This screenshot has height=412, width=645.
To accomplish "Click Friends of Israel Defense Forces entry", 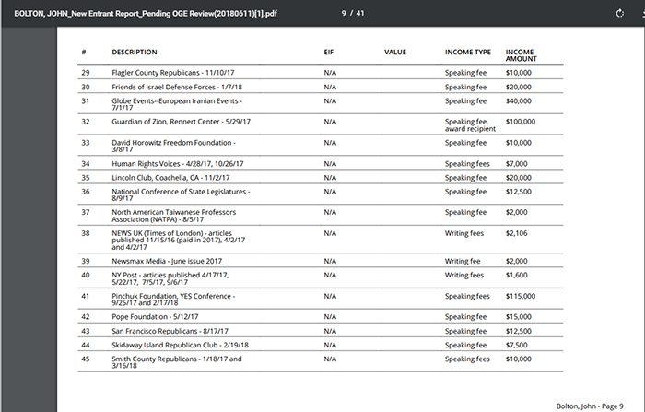I will tap(173, 86).
